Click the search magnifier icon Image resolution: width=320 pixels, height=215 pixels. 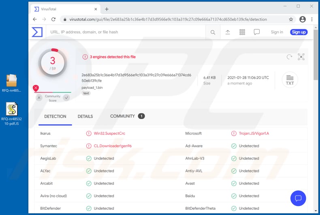213,32
